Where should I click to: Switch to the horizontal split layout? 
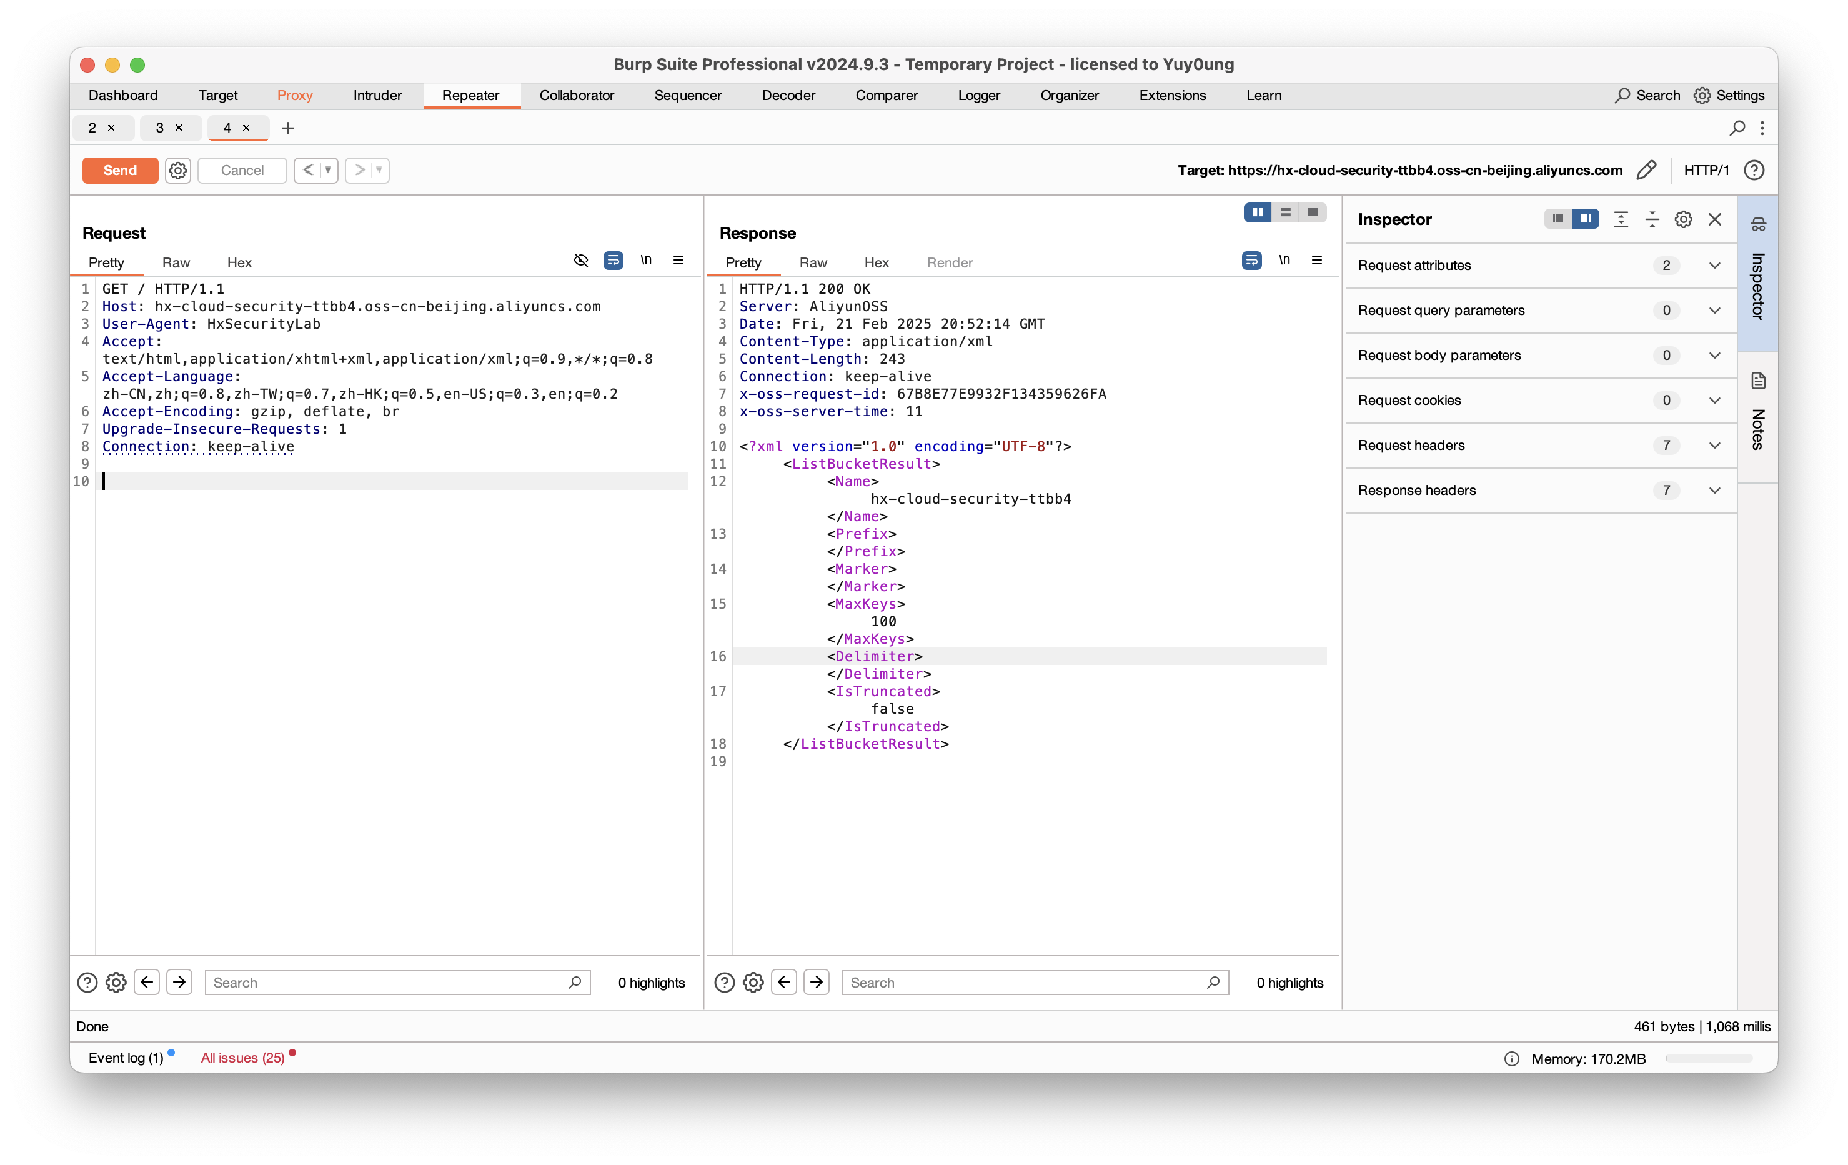tap(1286, 212)
